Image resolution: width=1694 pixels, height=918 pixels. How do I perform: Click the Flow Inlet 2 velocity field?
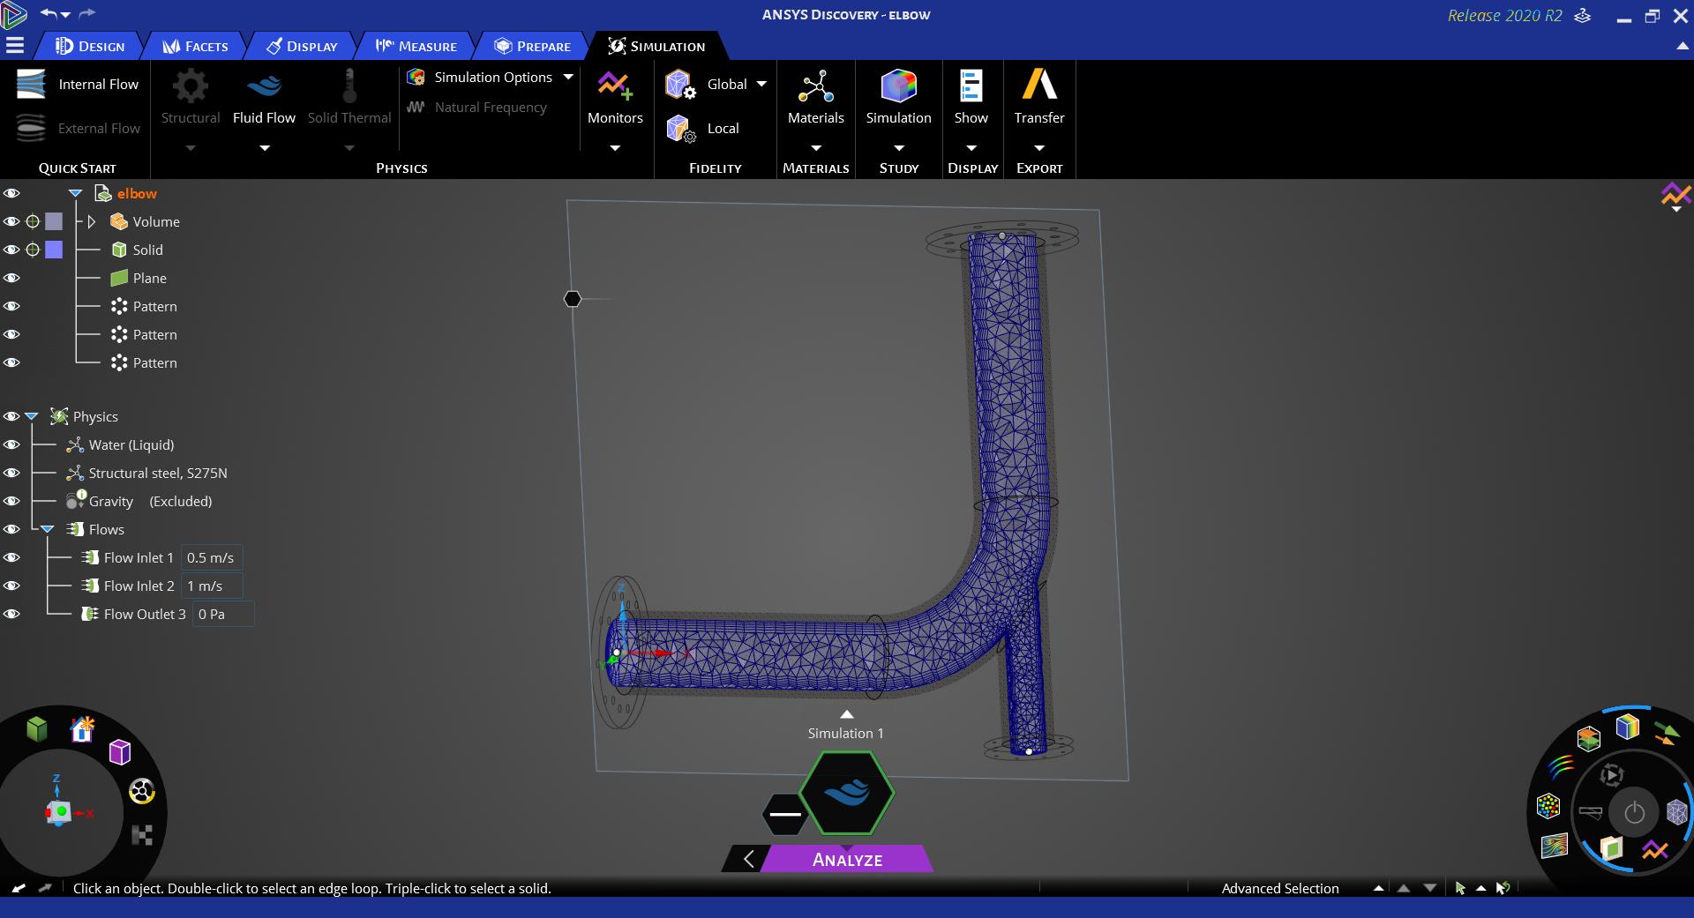(212, 586)
